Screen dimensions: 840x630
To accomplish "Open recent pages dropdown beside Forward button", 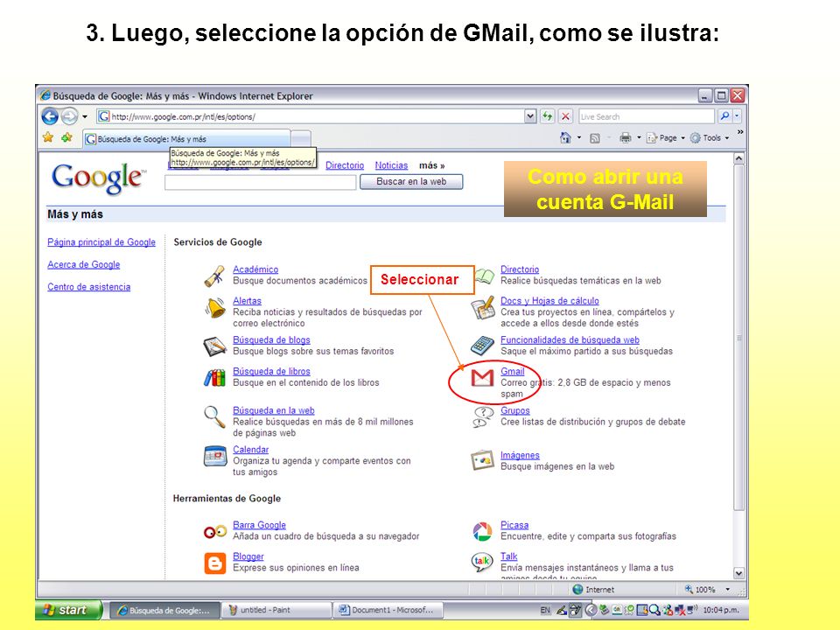I will pos(85,116).
